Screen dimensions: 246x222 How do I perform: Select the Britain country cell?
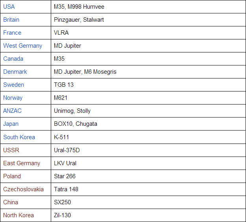pyautogui.click(x=26, y=20)
